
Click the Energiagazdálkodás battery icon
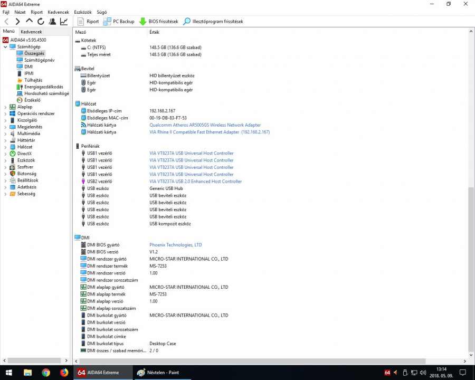(20, 87)
